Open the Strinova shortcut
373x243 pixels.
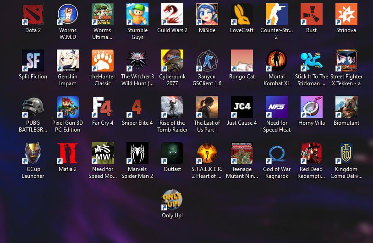346,14
